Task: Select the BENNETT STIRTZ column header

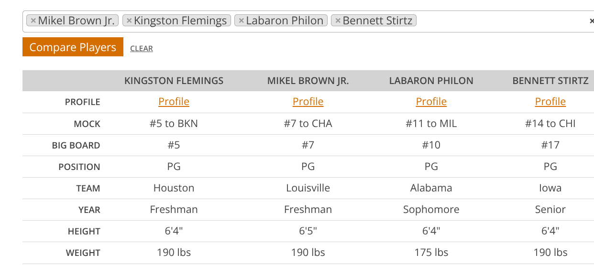Action: click(x=550, y=81)
